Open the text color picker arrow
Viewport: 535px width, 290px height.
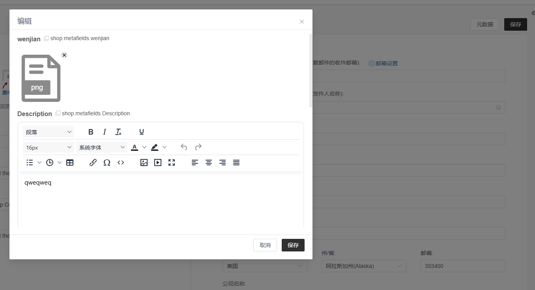[x=144, y=147]
